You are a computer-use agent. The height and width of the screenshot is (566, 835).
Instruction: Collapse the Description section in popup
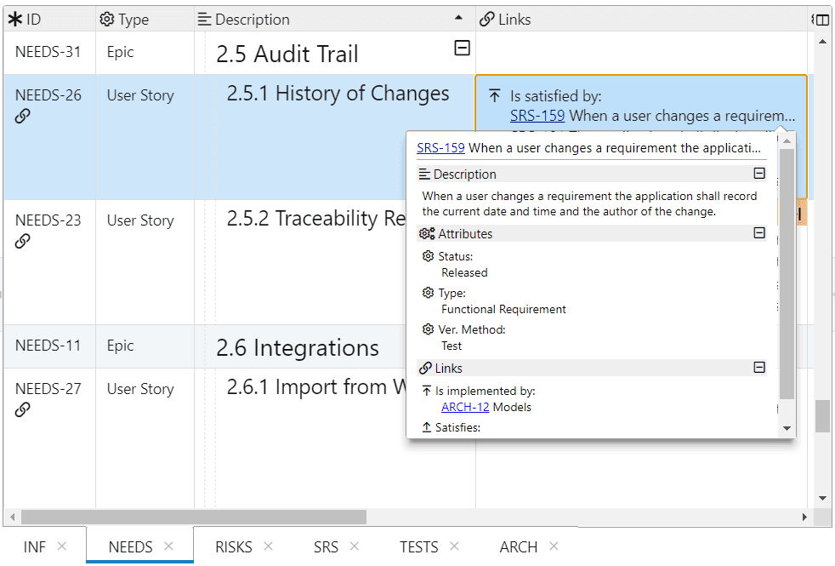click(x=759, y=174)
